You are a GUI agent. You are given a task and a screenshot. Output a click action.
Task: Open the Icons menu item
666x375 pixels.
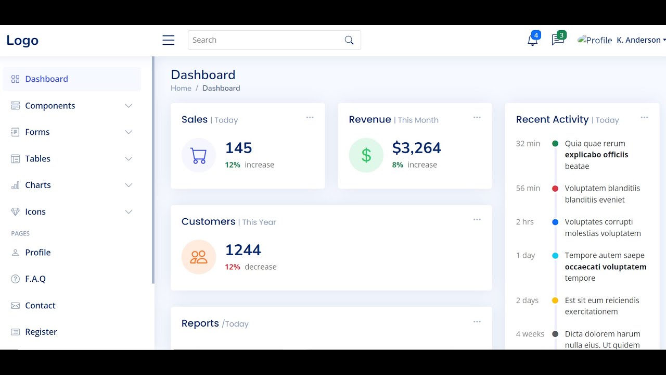point(72,212)
